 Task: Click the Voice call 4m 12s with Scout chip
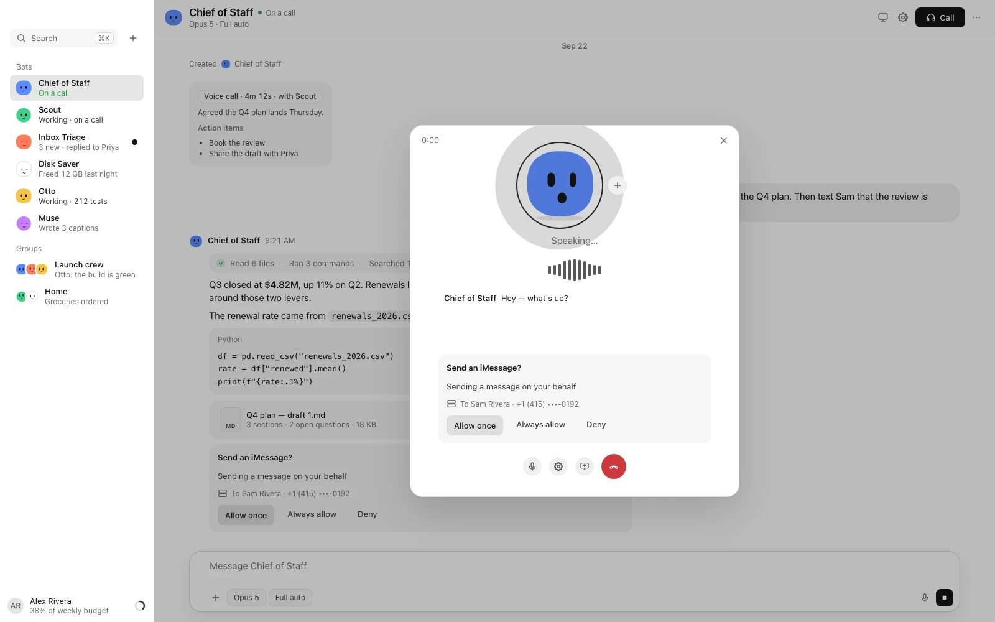(260, 96)
